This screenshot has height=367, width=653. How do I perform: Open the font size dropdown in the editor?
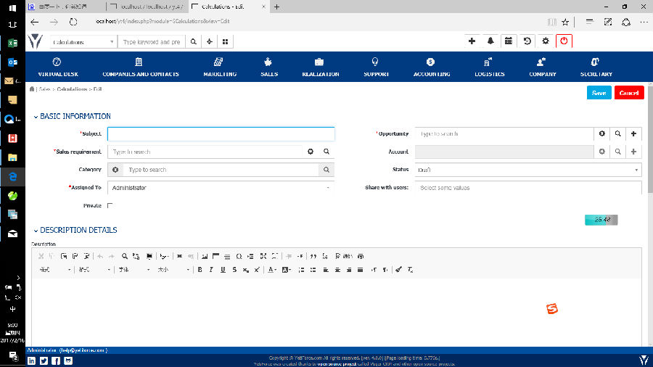coord(173,270)
